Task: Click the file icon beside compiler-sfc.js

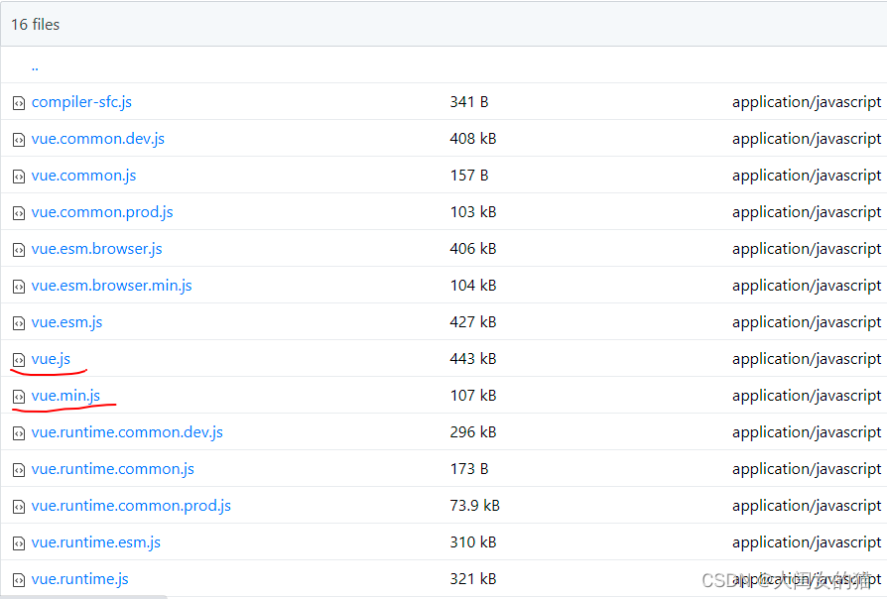Action: click(x=19, y=103)
